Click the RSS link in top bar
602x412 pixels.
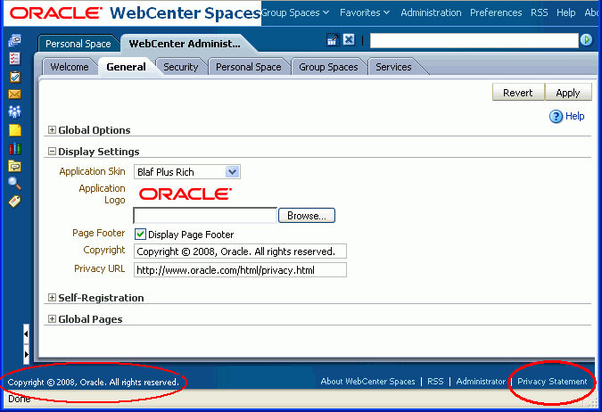(x=539, y=12)
